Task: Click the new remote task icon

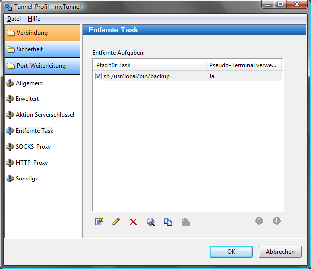Action: coord(99,222)
